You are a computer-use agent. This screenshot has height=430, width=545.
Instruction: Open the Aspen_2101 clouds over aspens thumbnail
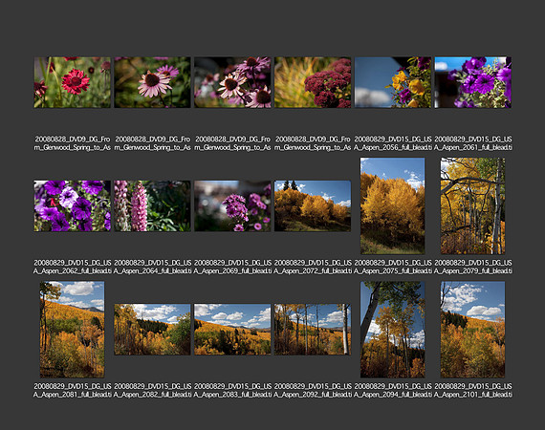[x=472, y=330]
